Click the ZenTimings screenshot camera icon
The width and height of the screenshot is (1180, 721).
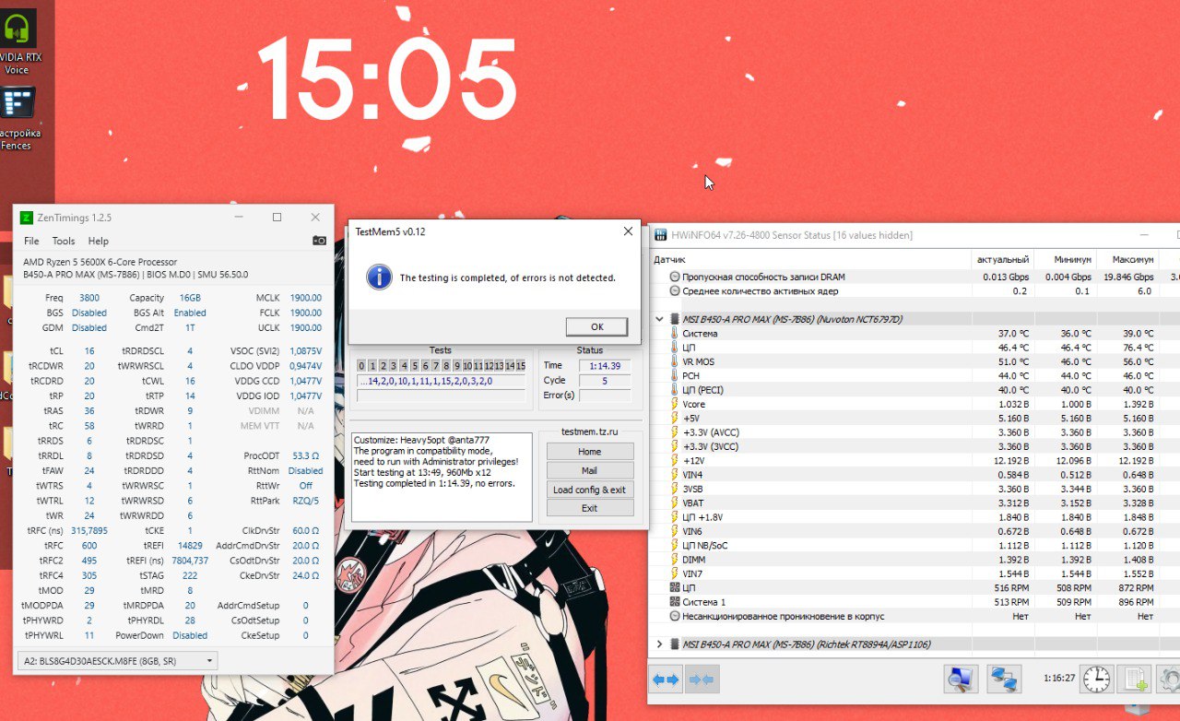coord(319,241)
